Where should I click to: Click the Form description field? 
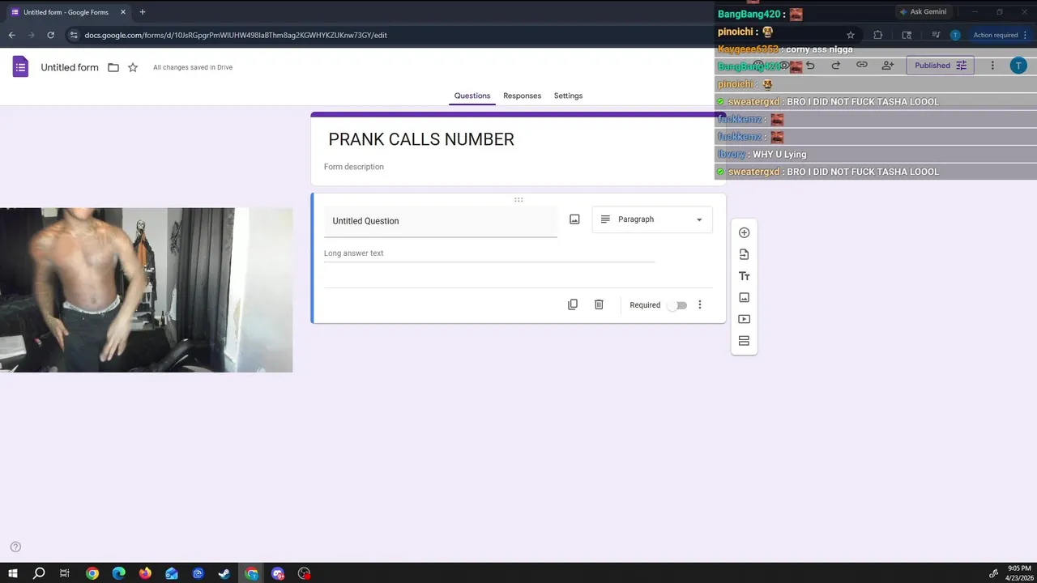[354, 167]
